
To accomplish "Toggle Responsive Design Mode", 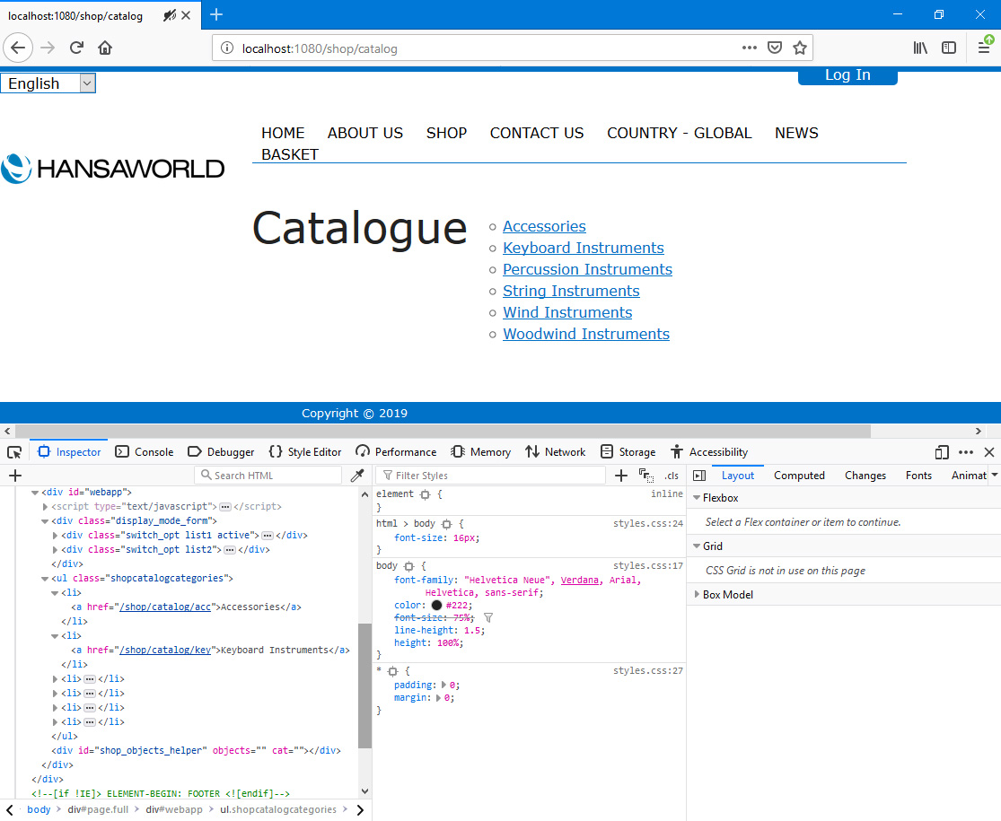I will (942, 452).
